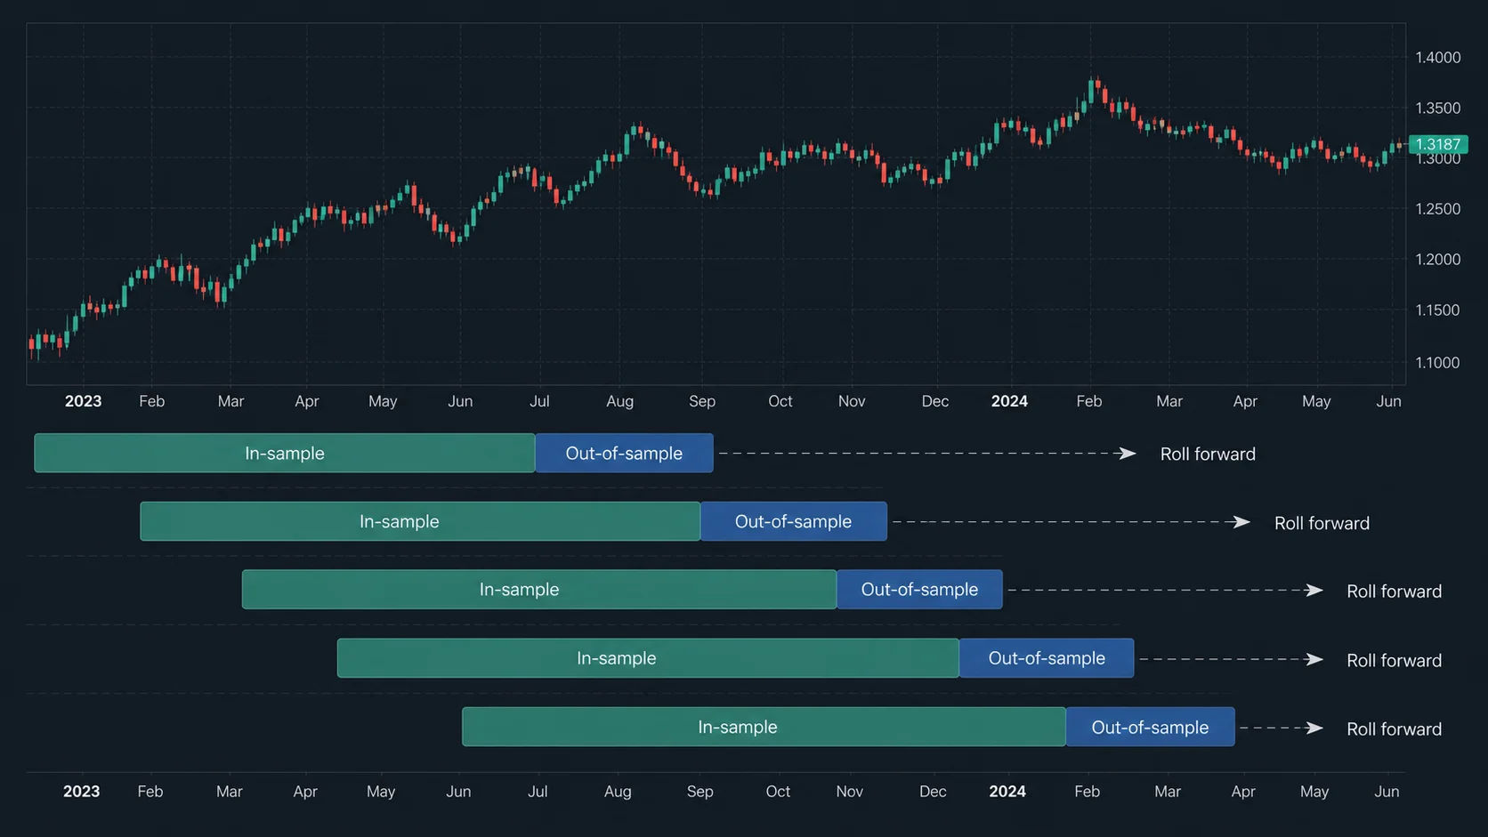Select the bottom row's Out-of-sample bar
This screenshot has height=837, width=1488.
pos(1150,727)
